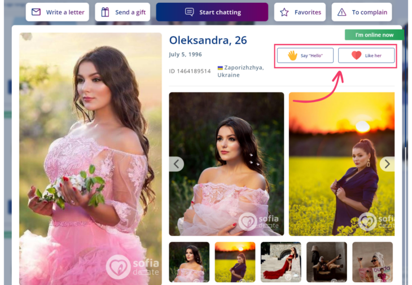
Task: Click the Say "Hello" button
Action: point(305,55)
